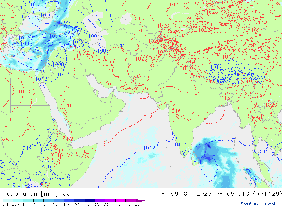Pick the 30–35 mm violet legend swatch

tap(100, 200)
